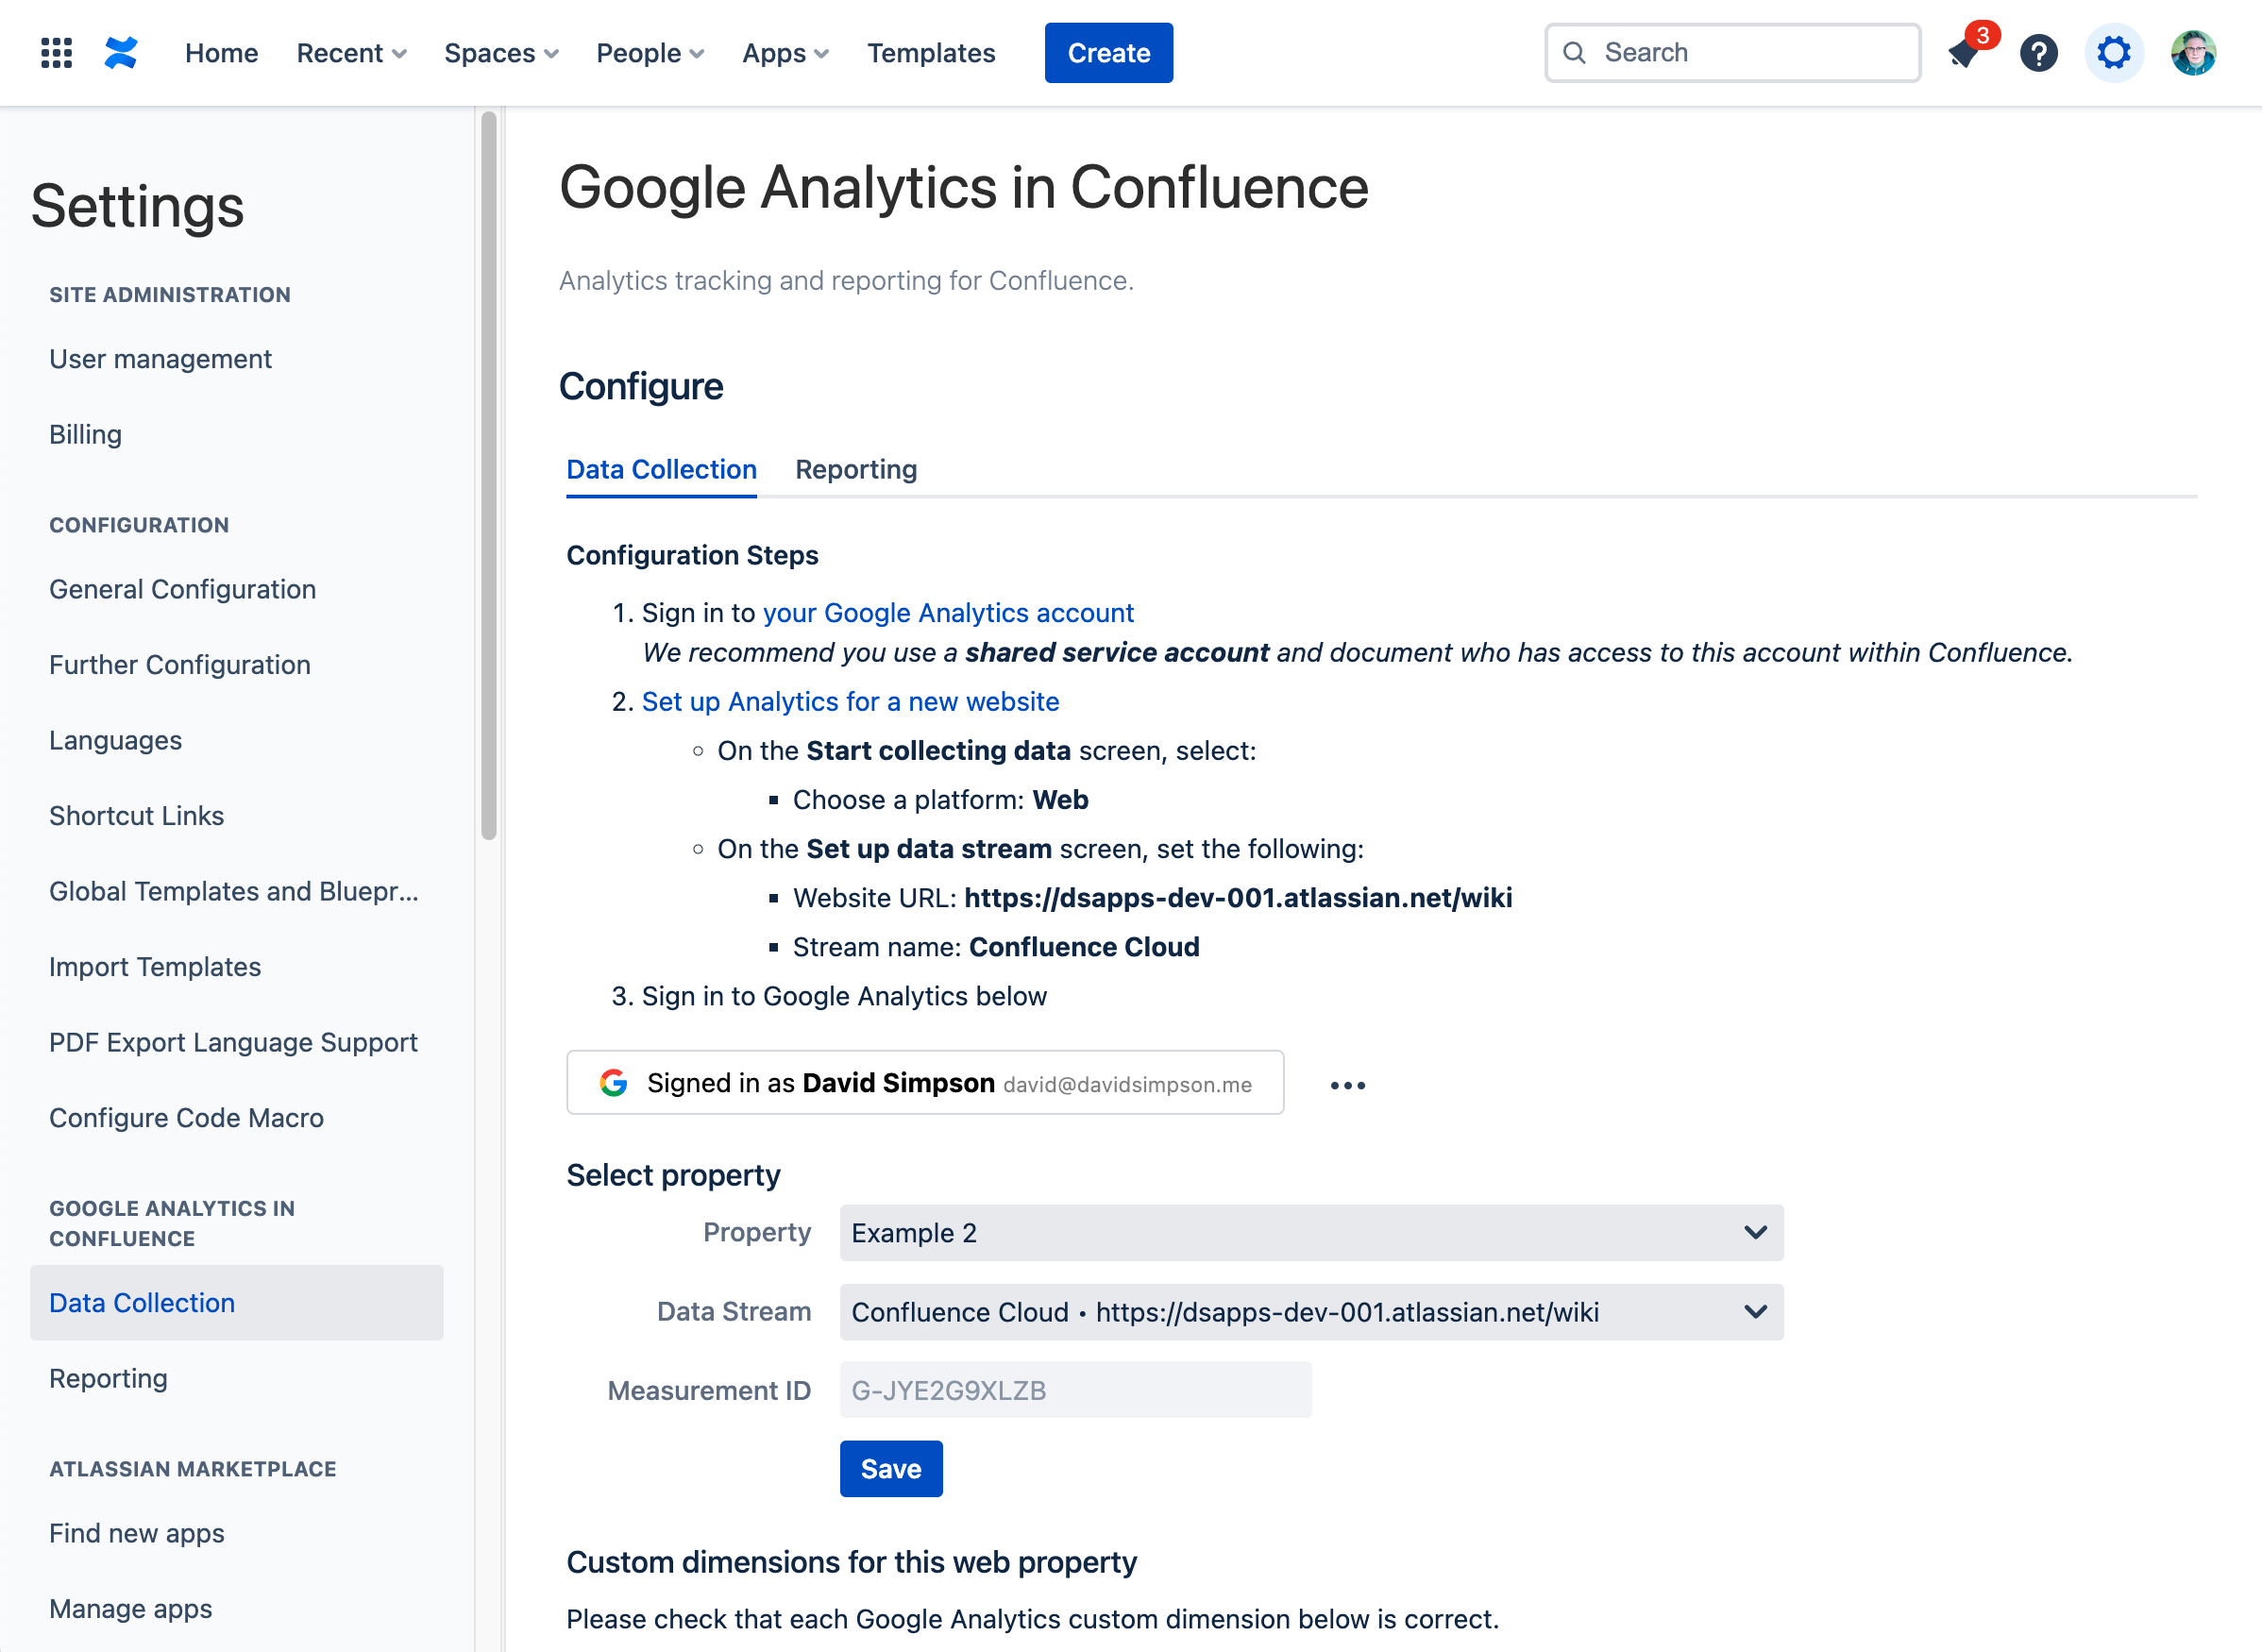Screen dimensions: 2262x1652
Task: Click the Create button
Action: [x=1108, y=53]
